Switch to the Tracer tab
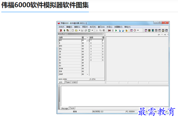Image resolution: width=178 pixels, height=122 pixels. point(72,108)
